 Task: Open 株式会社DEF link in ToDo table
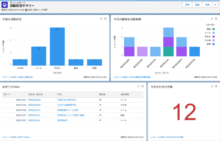34,105
